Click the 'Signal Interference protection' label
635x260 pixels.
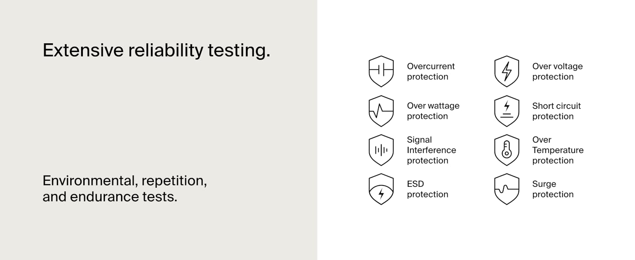[431, 150]
